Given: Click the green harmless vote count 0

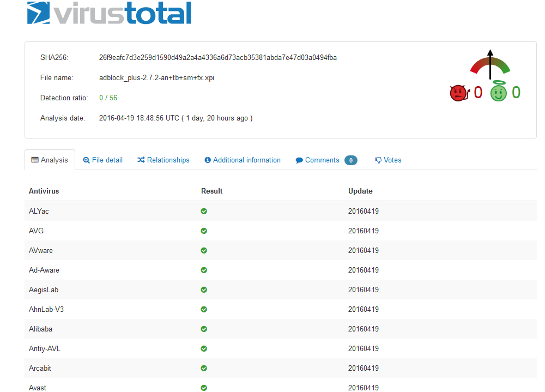Looking at the screenshot, I should pos(516,93).
